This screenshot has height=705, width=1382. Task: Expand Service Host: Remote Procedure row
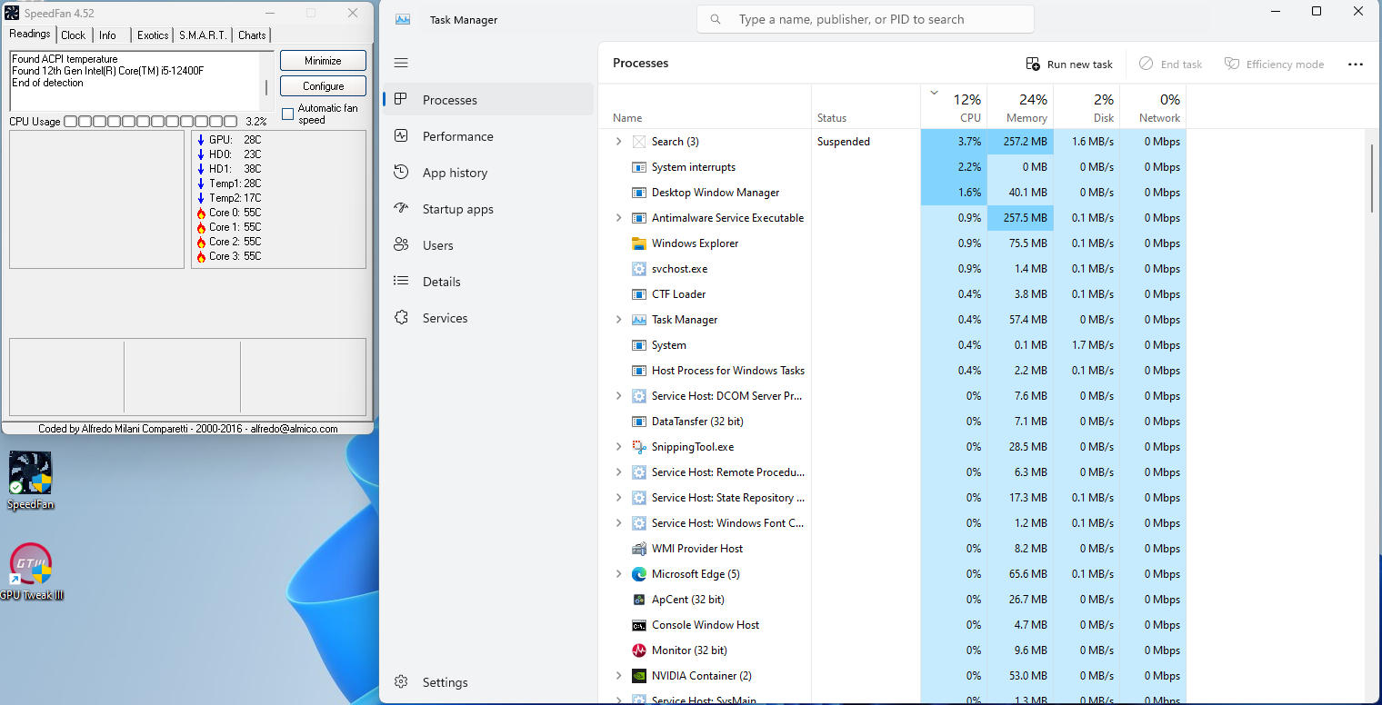point(618,472)
